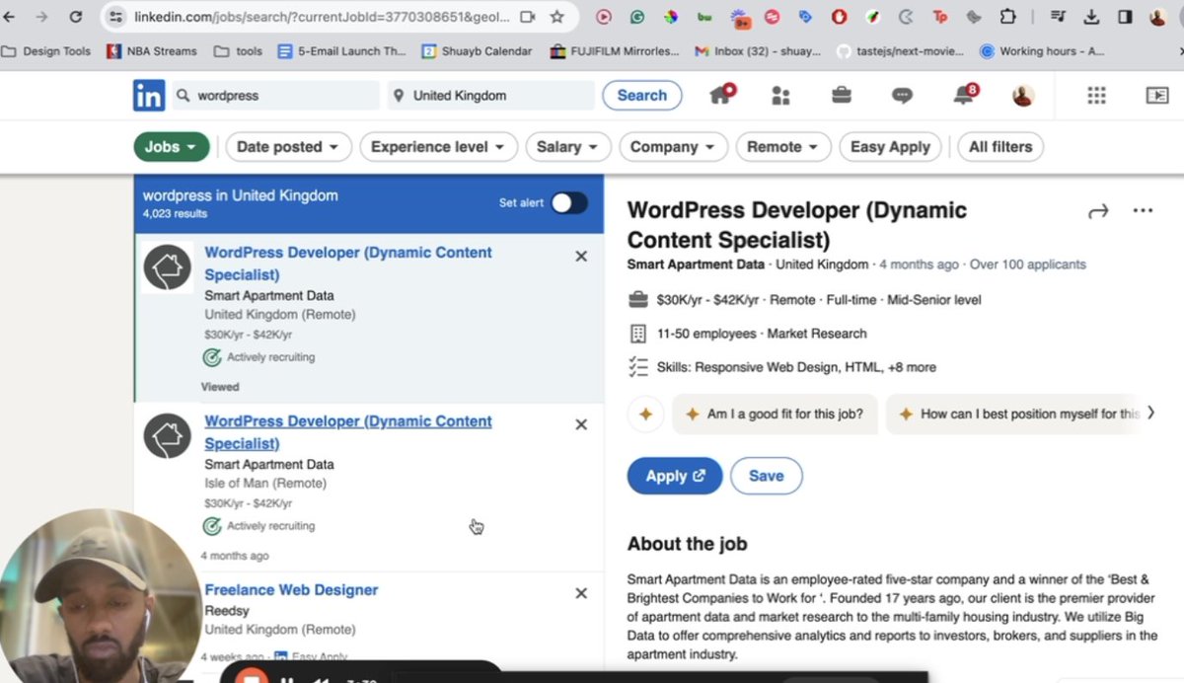Open the job's three-dot more options
Screen dimensions: 1184x683
point(1143,210)
